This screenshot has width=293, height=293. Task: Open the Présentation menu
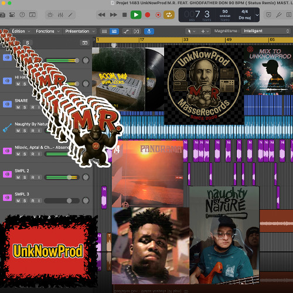point(80,31)
